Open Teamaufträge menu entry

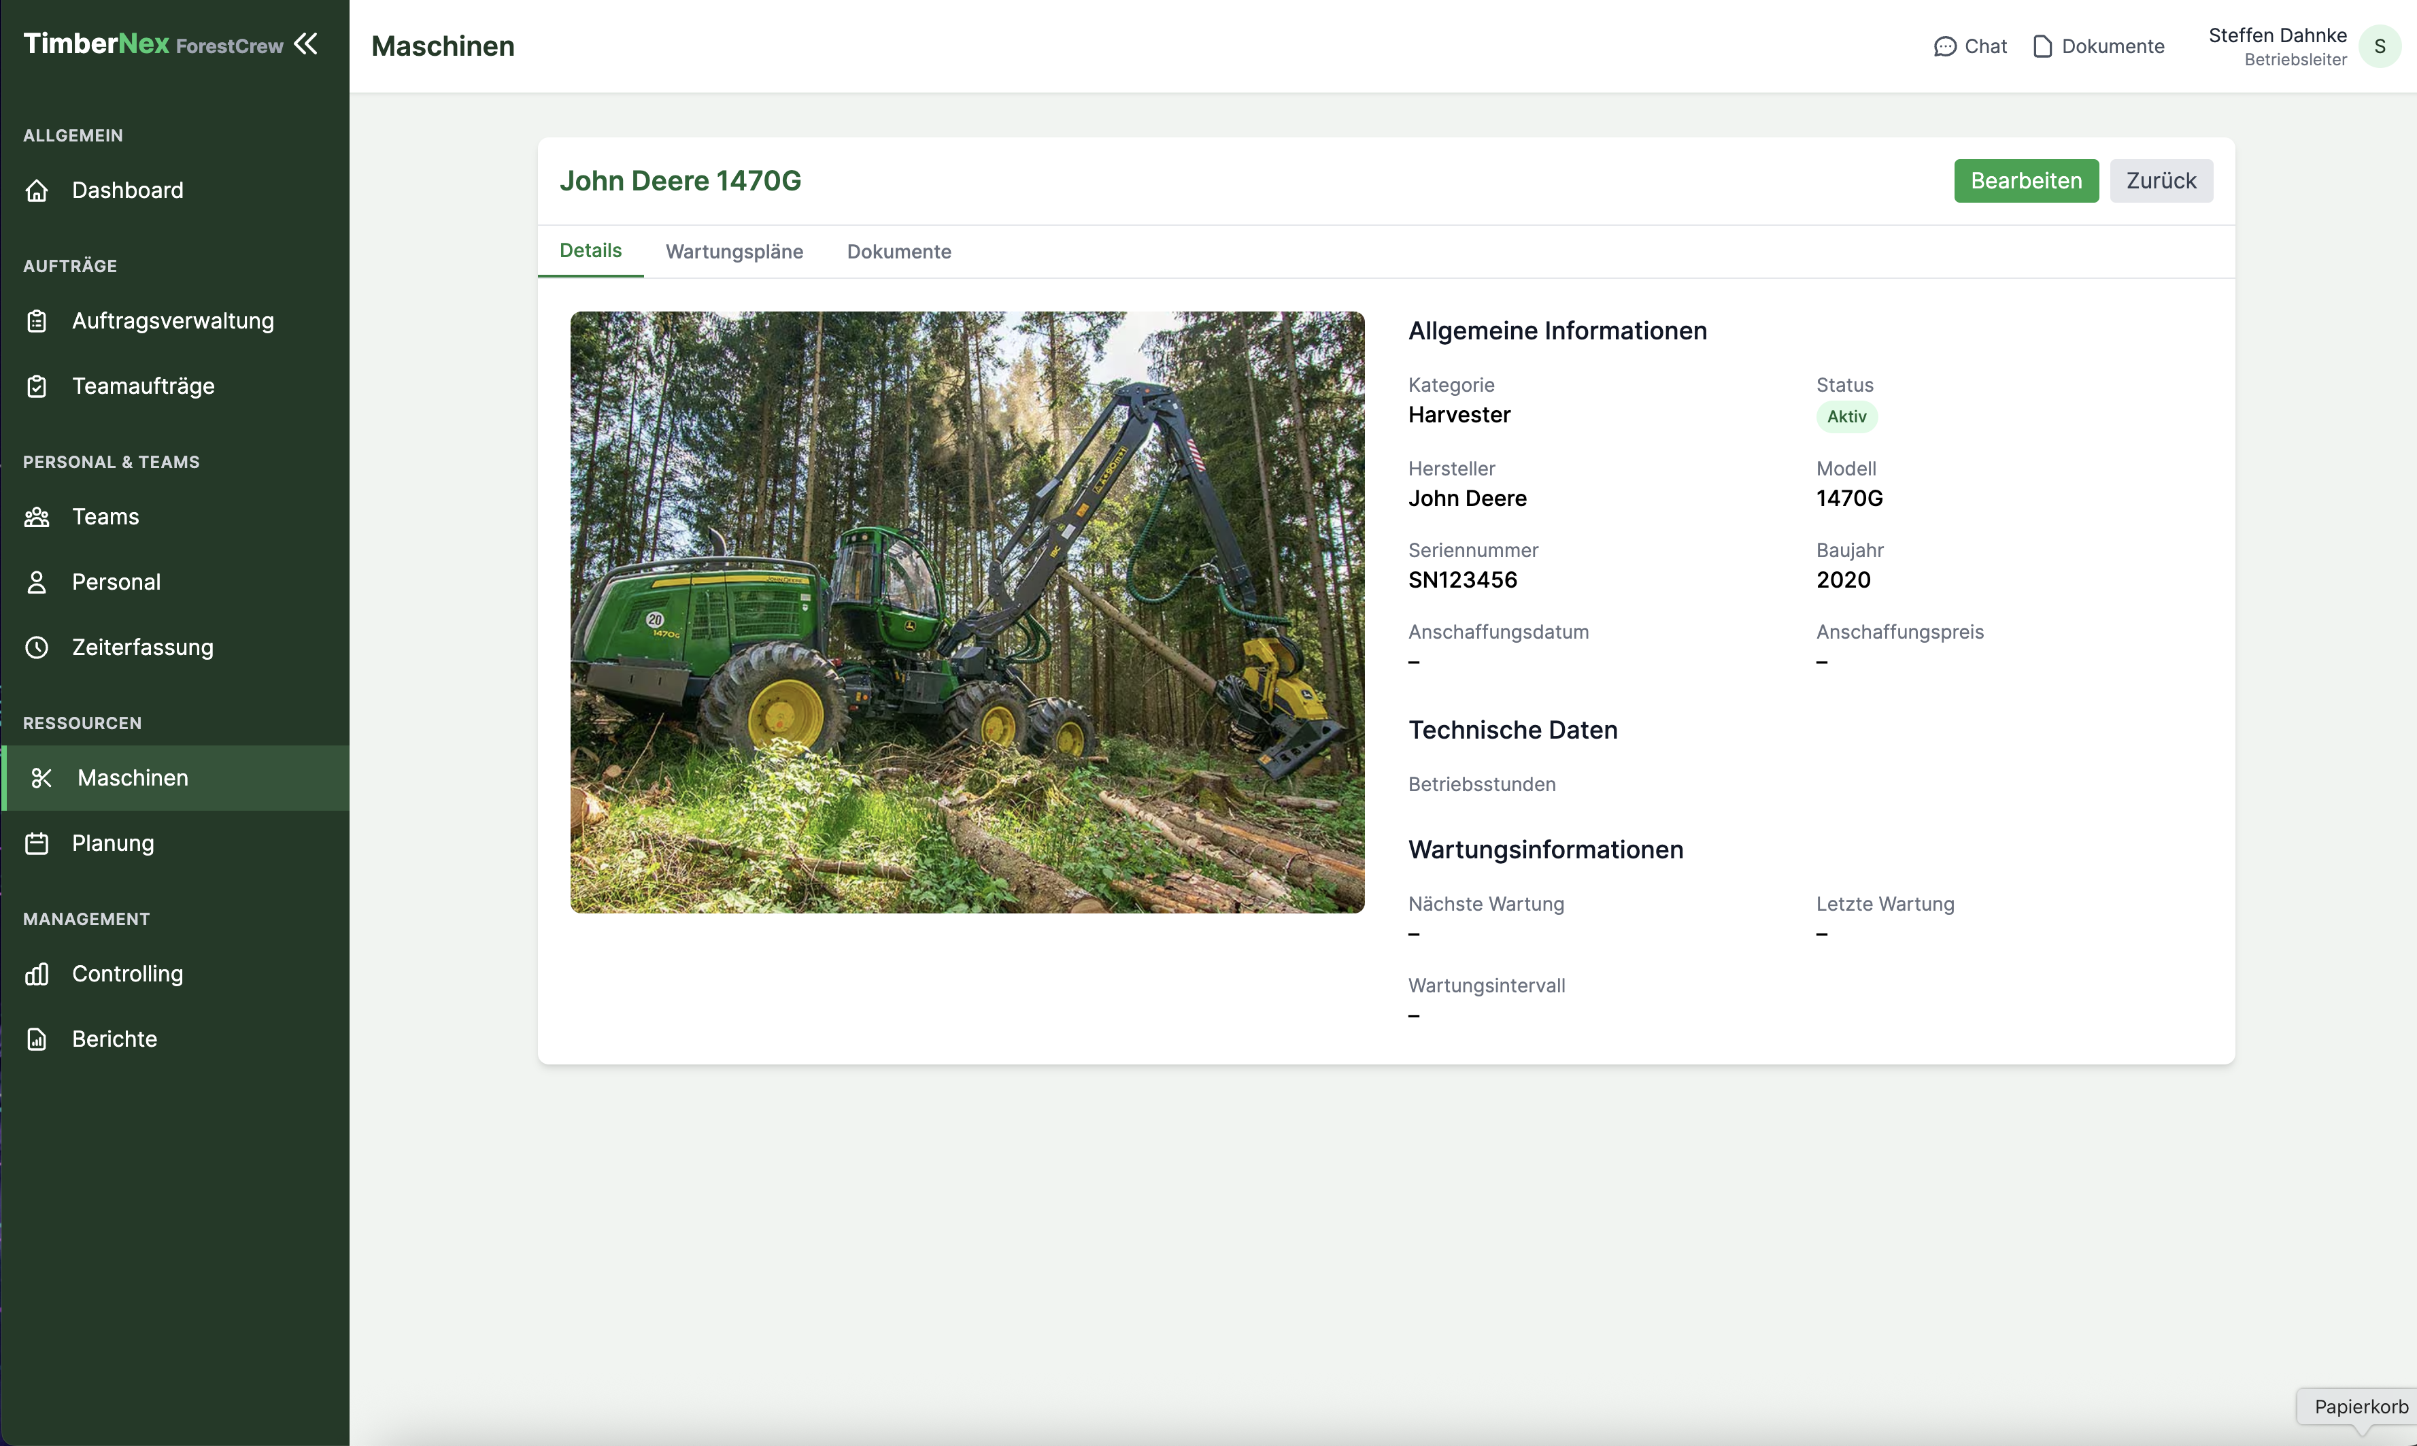tap(176, 387)
